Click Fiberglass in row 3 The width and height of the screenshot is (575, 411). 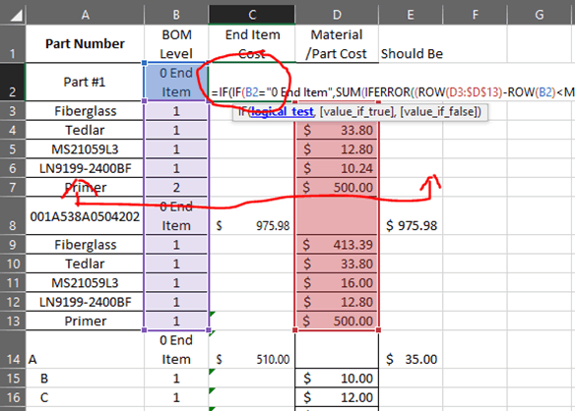pyautogui.click(x=85, y=111)
